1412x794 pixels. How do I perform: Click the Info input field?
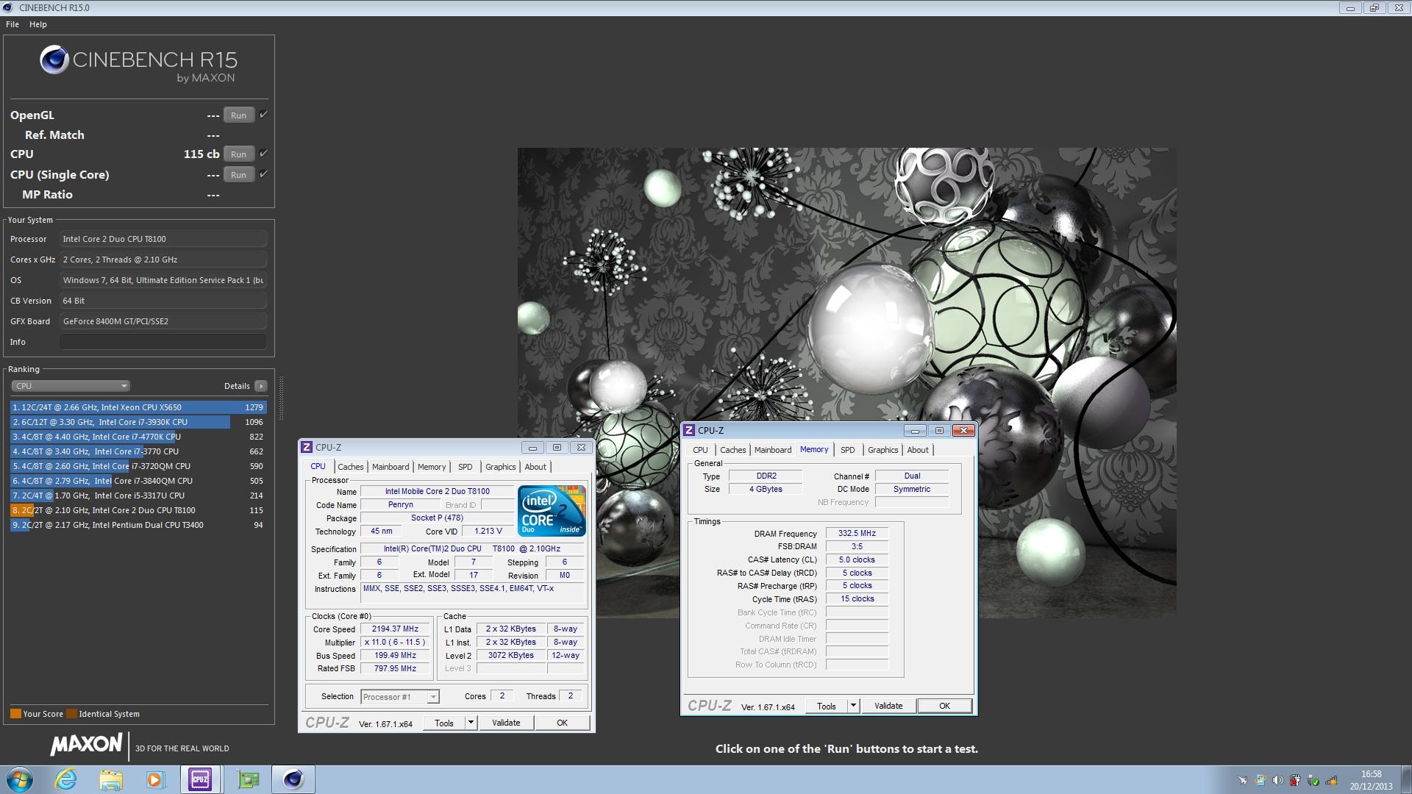click(x=163, y=342)
